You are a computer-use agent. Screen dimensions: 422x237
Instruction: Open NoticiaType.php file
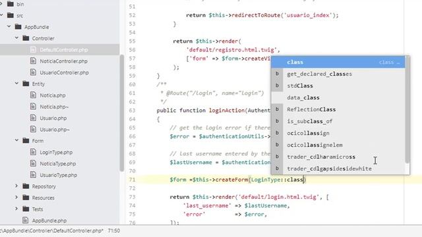[57, 164]
